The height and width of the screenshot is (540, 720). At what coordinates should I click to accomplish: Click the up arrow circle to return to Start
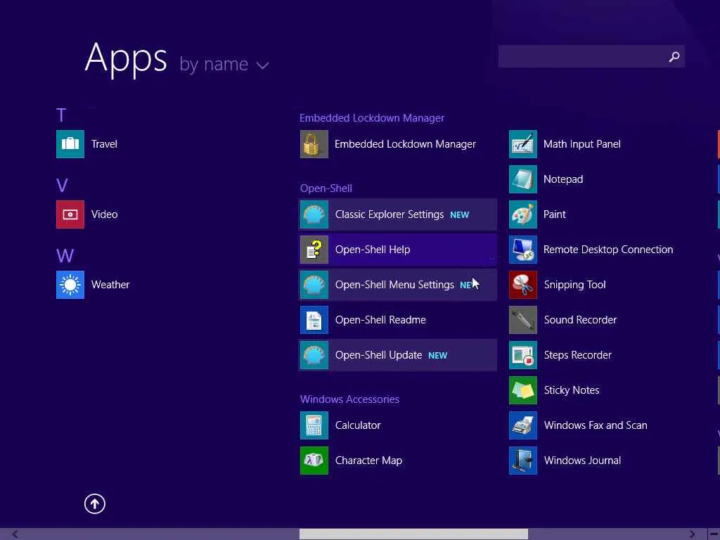(95, 503)
